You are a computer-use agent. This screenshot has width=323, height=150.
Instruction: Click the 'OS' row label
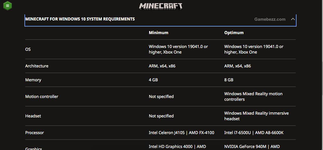pyautogui.click(x=28, y=49)
